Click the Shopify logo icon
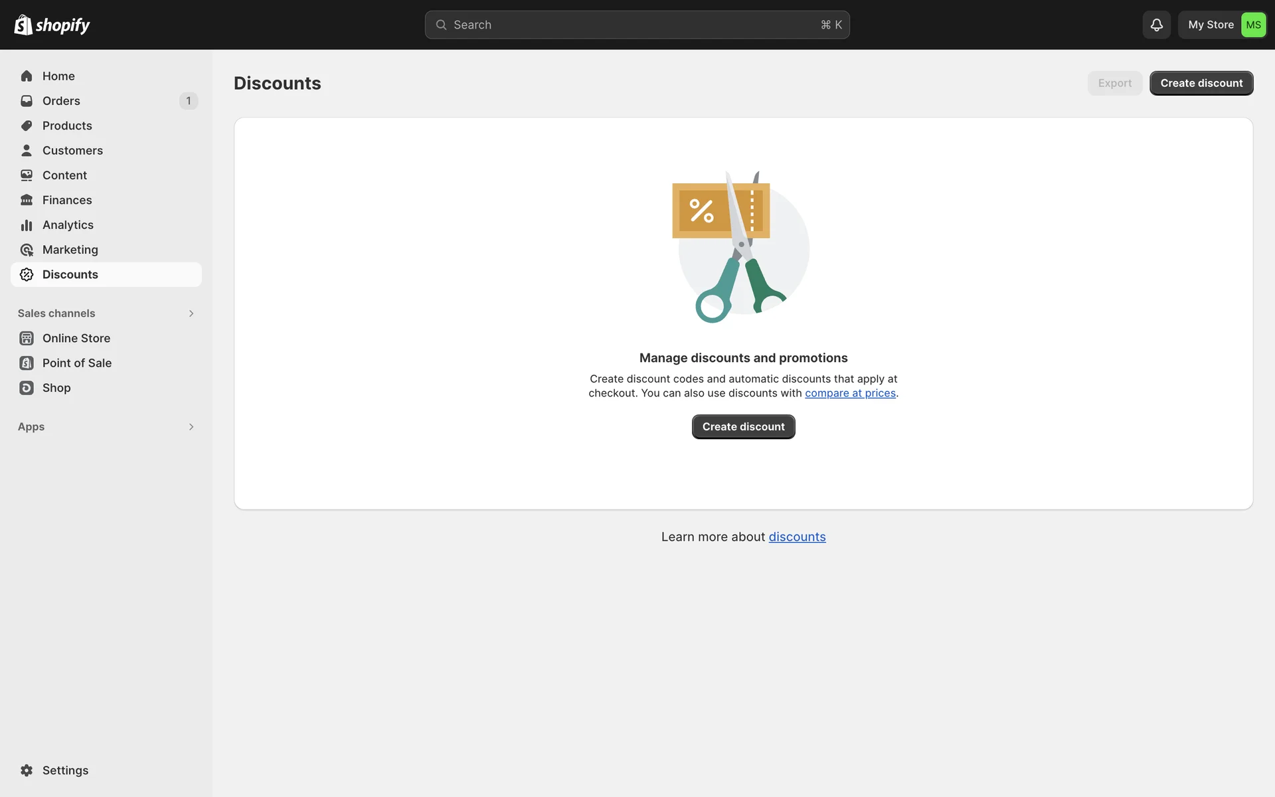The image size is (1275, 797). [x=23, y=25]
